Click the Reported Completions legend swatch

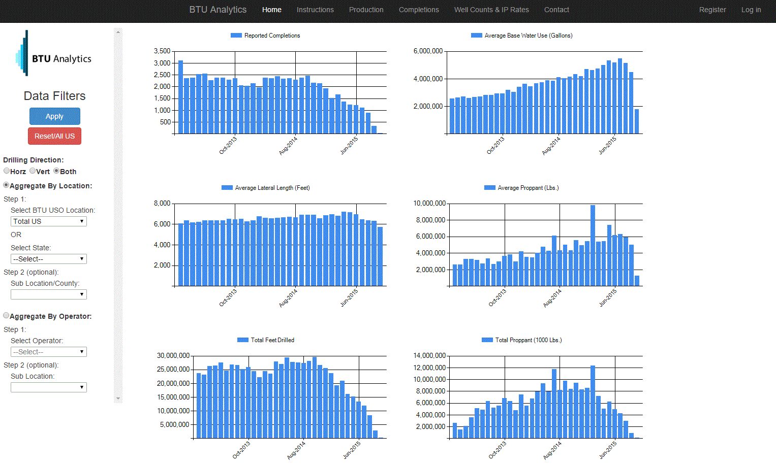point(236,36)
